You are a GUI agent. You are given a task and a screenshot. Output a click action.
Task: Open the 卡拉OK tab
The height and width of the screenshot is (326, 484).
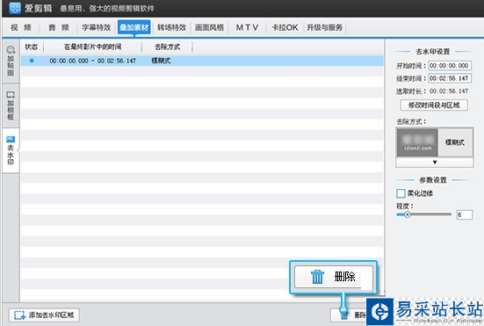point(285,27)
